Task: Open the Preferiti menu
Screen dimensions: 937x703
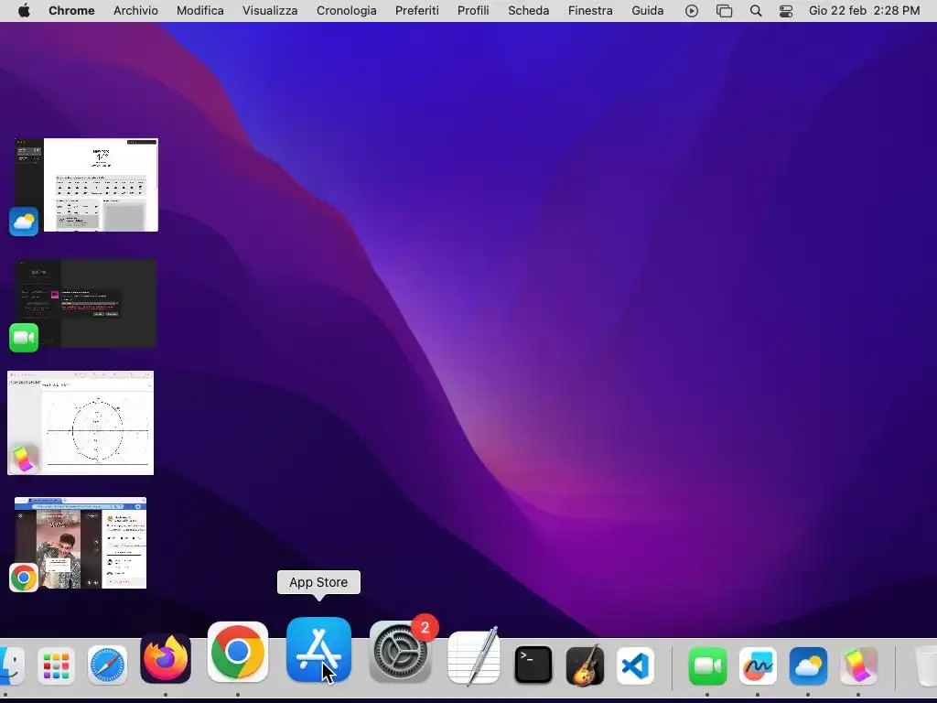Action: point(417,11)
